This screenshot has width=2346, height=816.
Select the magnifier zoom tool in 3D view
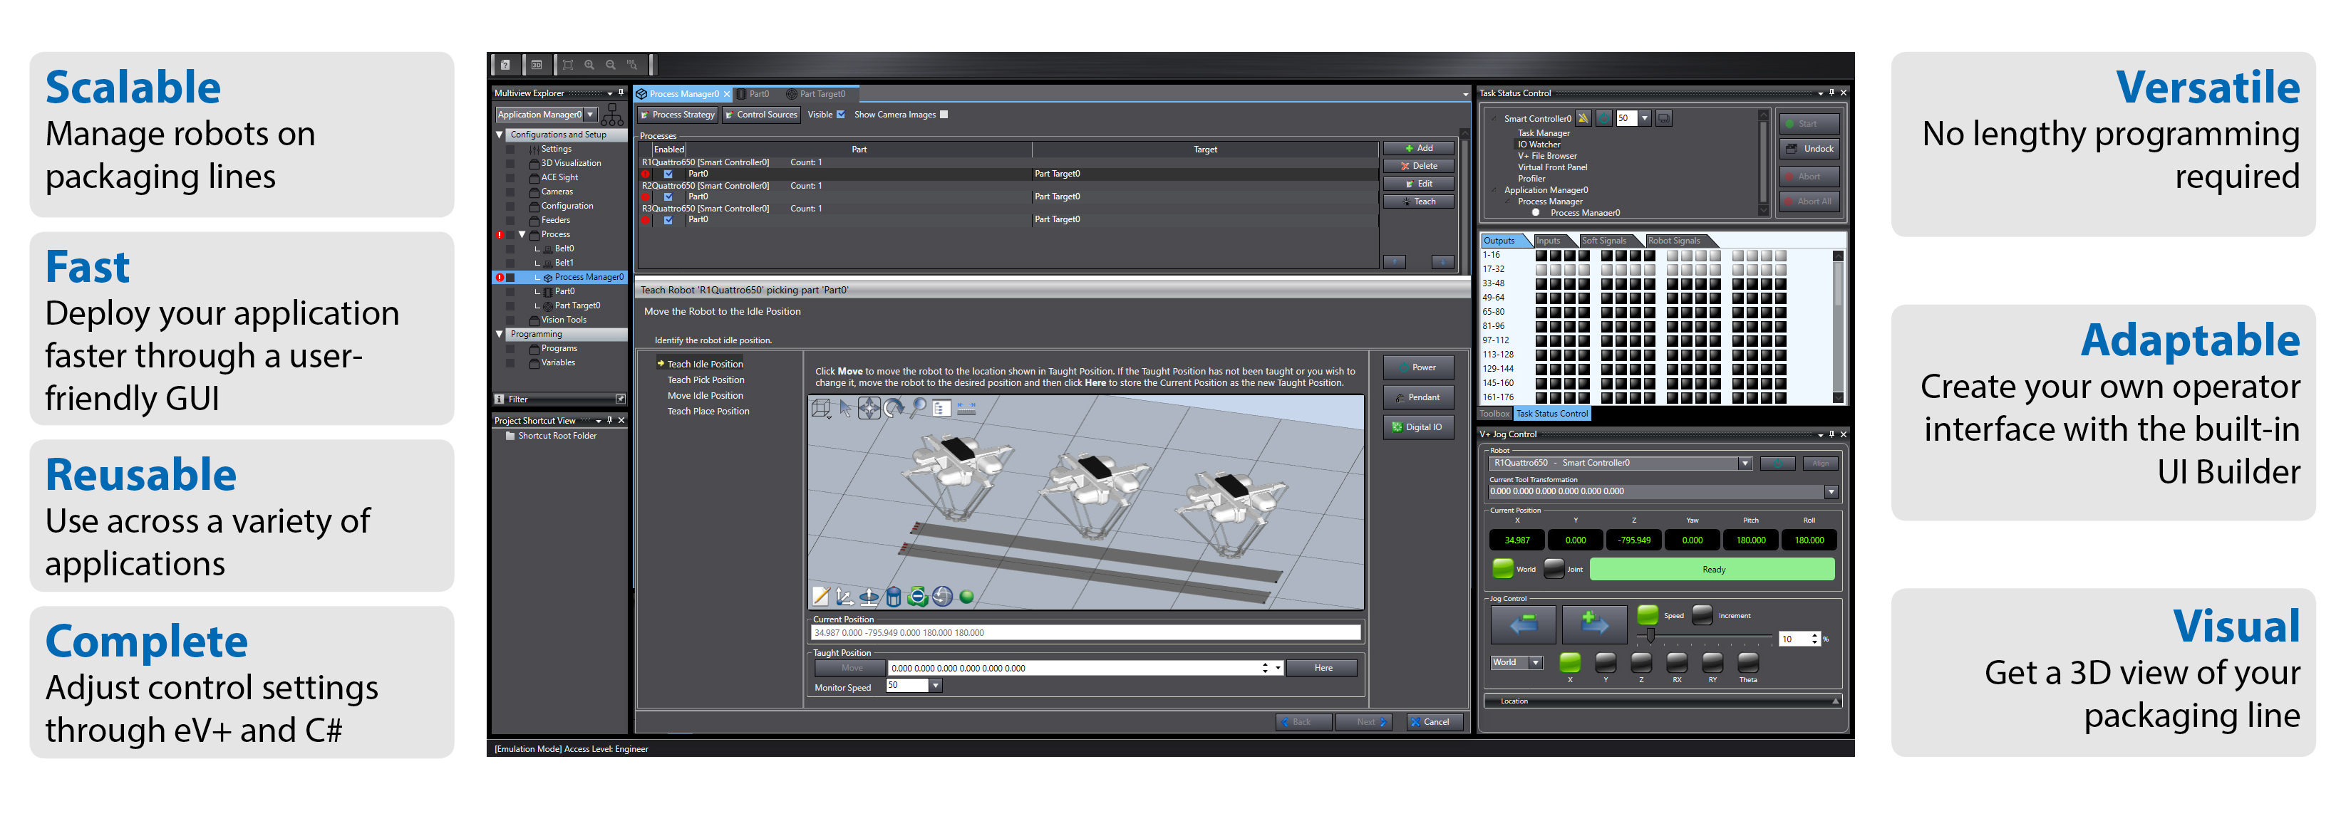(918, 409)
